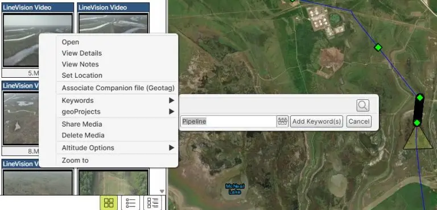Open the keyword group picker icon
This screenshot has height=210, width=437.
[x=282, y=121]
